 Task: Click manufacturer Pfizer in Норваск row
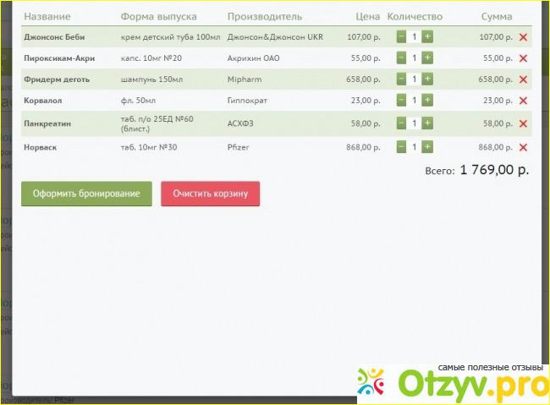click(x=238, y=147)
